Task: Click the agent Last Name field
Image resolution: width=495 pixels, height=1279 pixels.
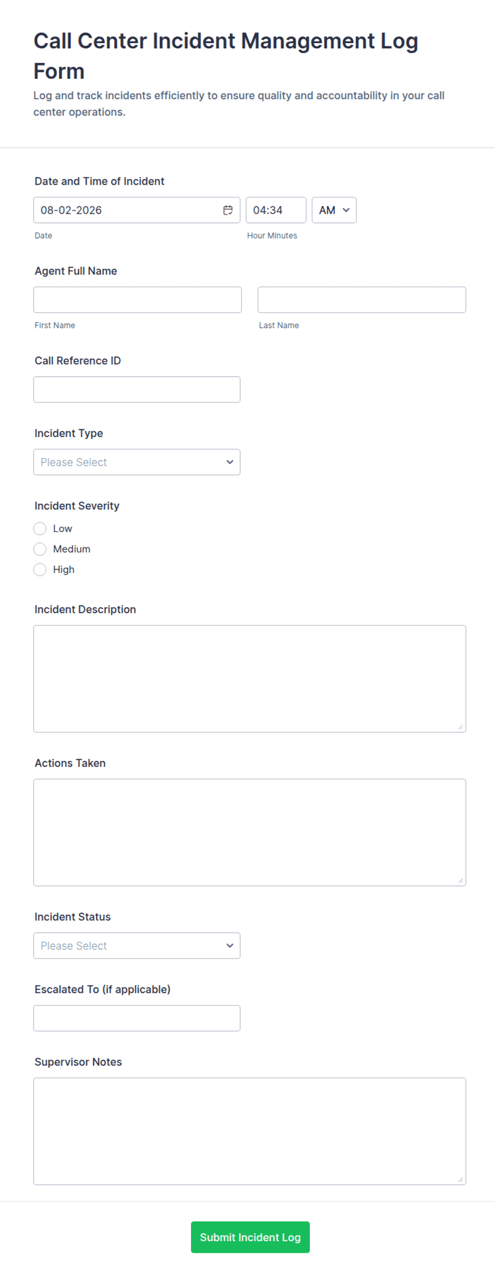Action: tap(362, 300)
